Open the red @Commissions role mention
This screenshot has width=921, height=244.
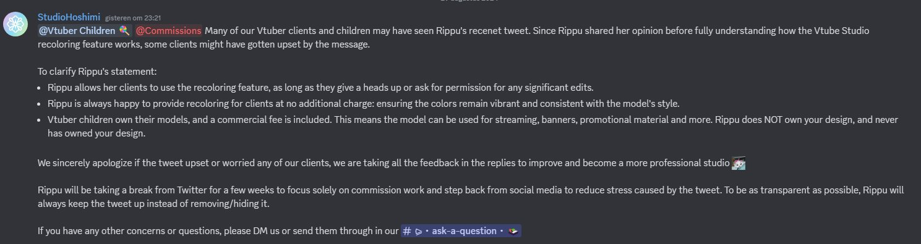[x=169, y=30]
